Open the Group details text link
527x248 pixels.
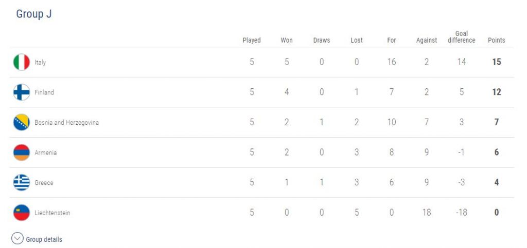(x=44, y=239)
